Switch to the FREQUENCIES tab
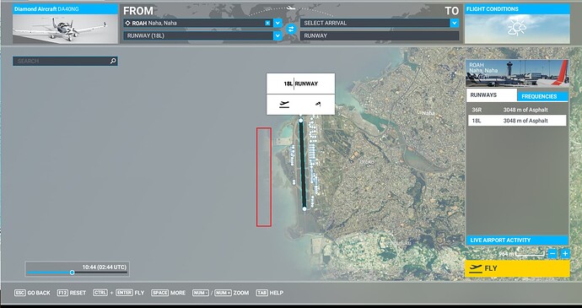Screen dimensions: 582x308 point(542,96)
